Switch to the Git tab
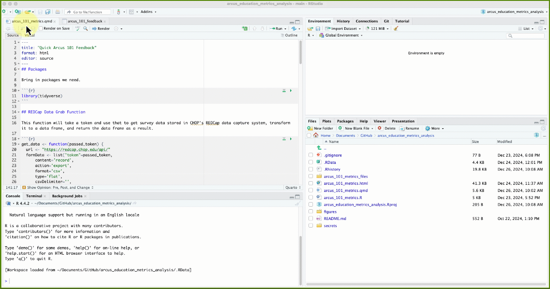Screen dimensions: 550x289 [x=386, y=21]
